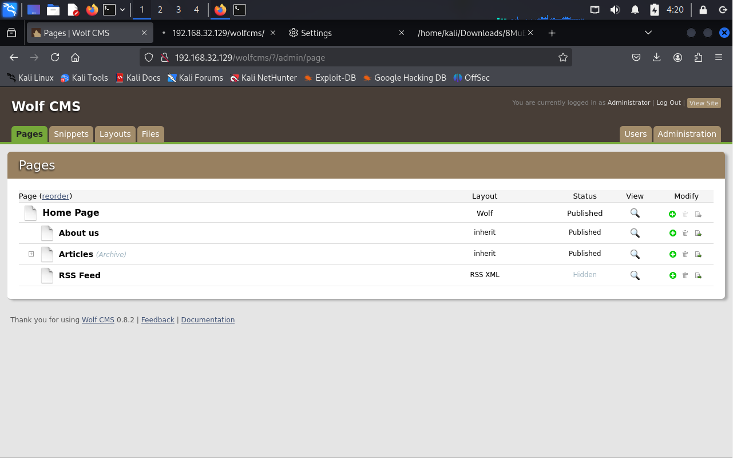Switch to the Layouts tab
Image resolution: width=733 pixels, height=458 pixels.
(x=115, y=134)
